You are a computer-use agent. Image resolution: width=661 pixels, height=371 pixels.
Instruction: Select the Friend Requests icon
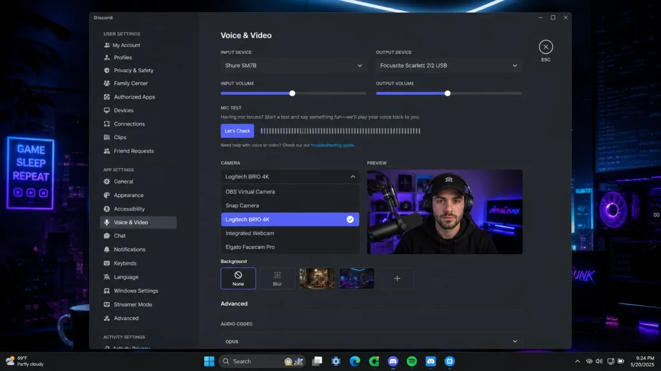click(107, 151)
